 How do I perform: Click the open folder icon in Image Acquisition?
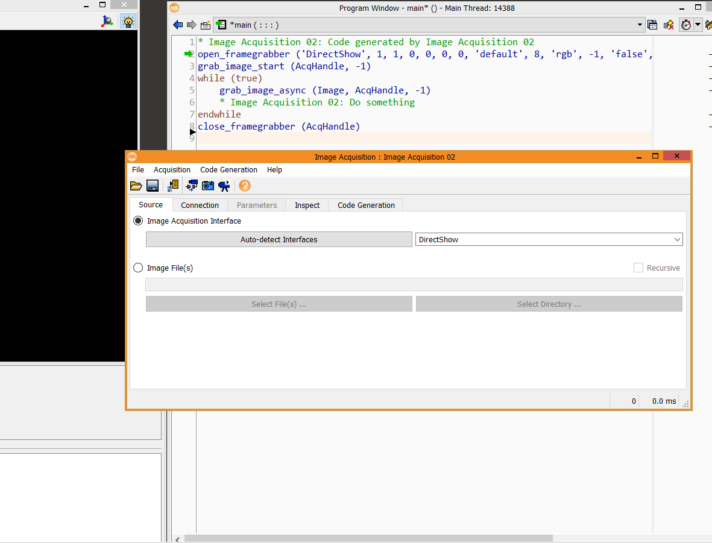click(x=136, y=186)
